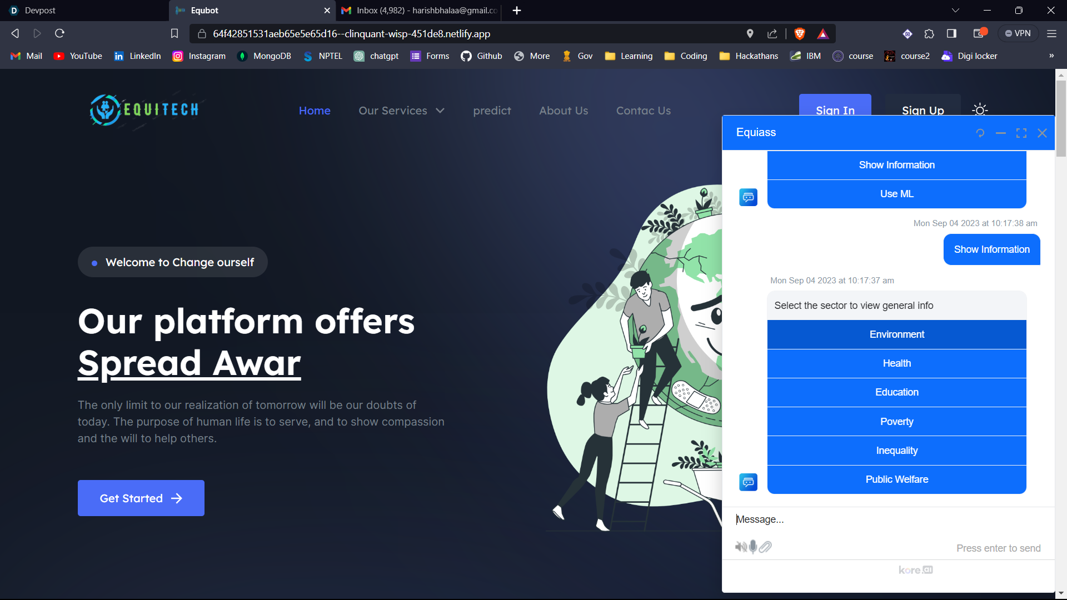Click the Get Started button
The width and height of the screenshot is (1067, 600).
click(141, 498)
